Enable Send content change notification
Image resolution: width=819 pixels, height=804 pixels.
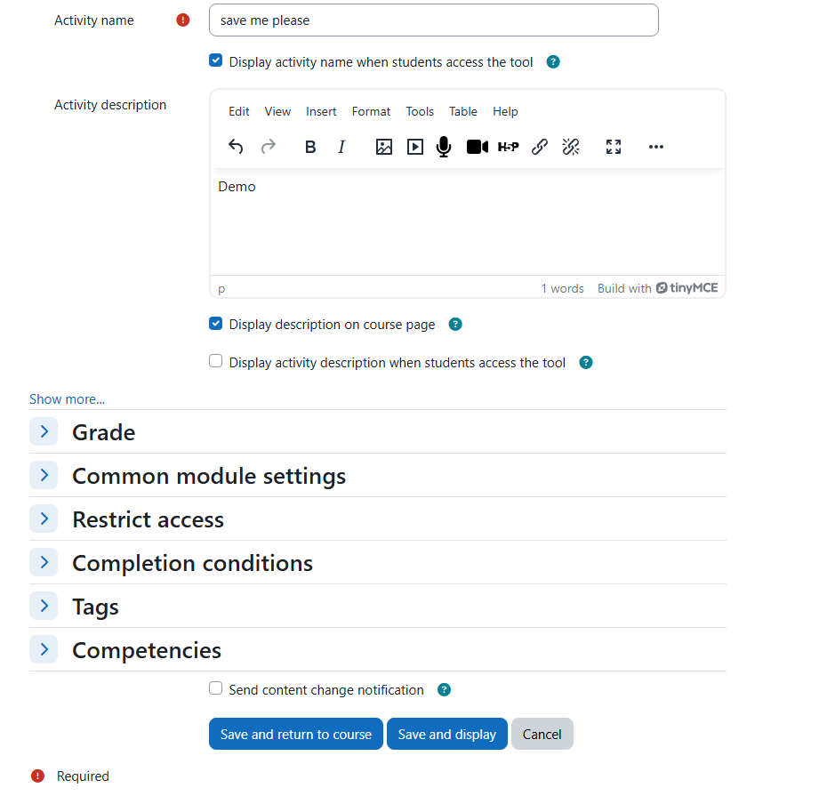(x=216, y=688)
